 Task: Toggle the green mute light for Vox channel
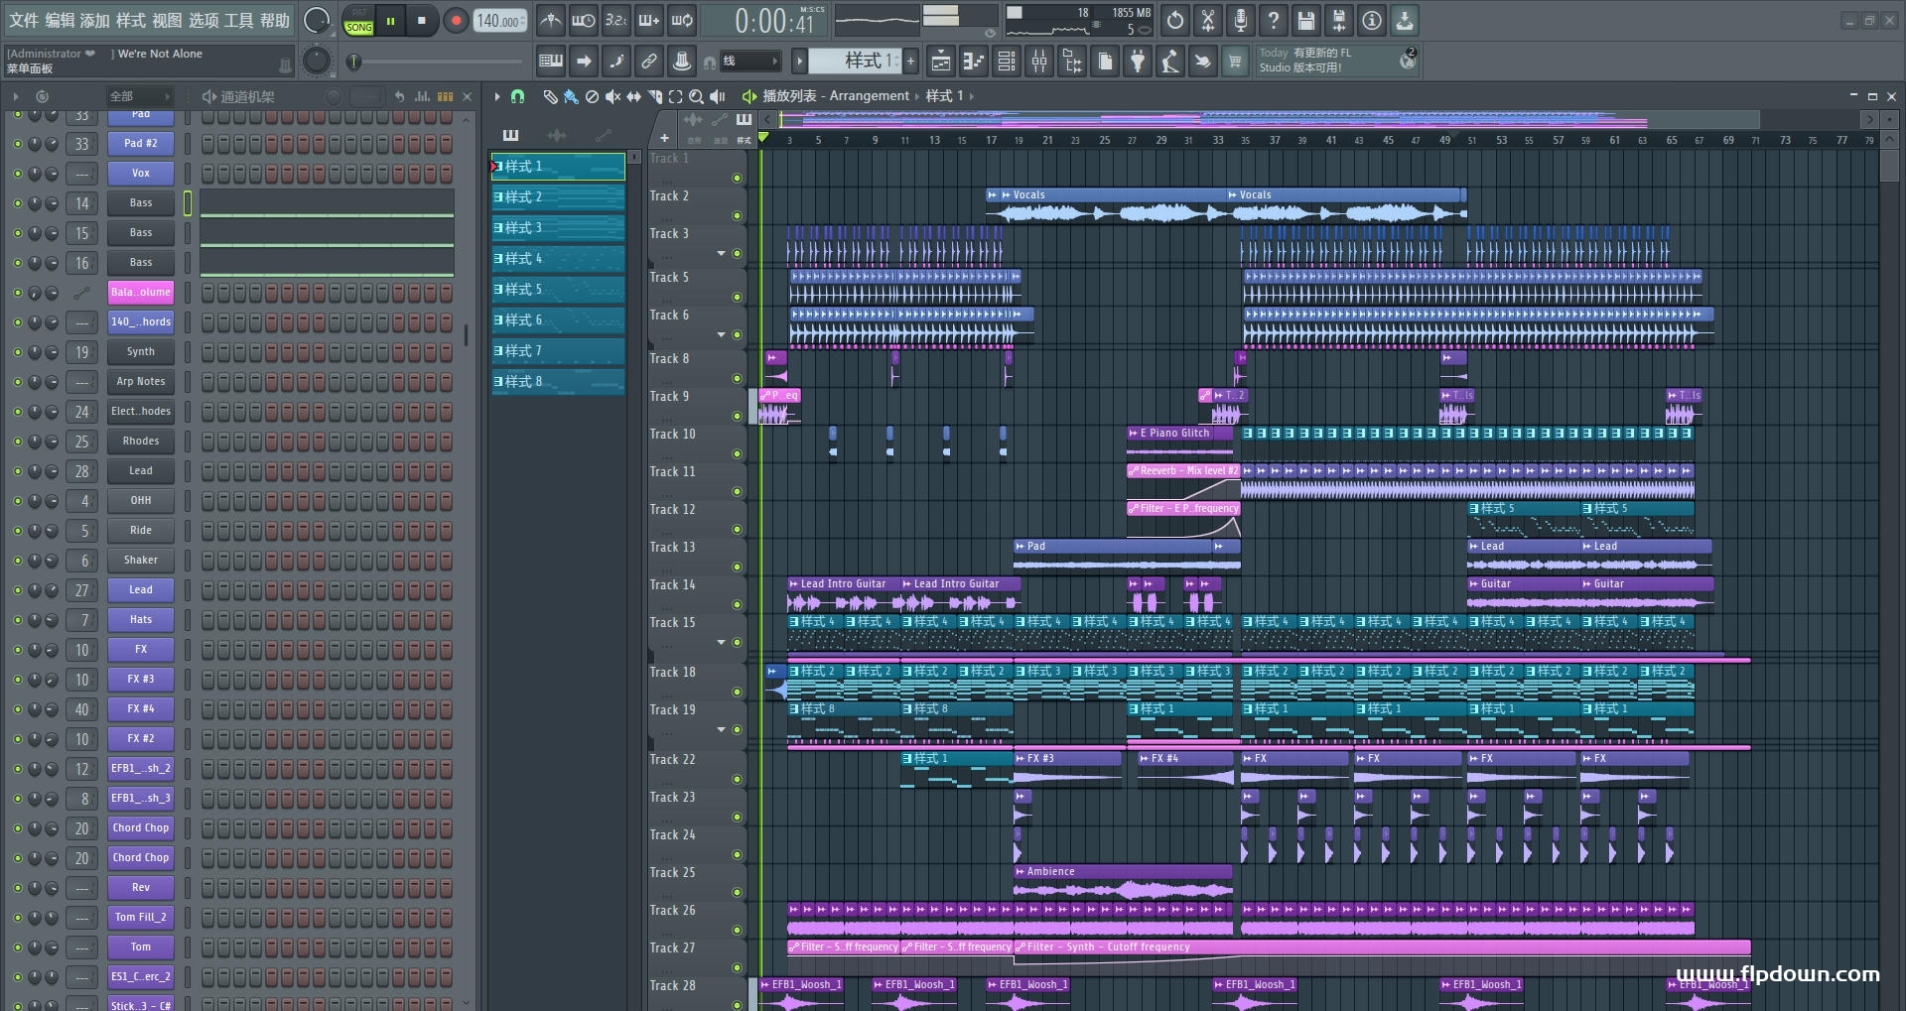(17, 174)
